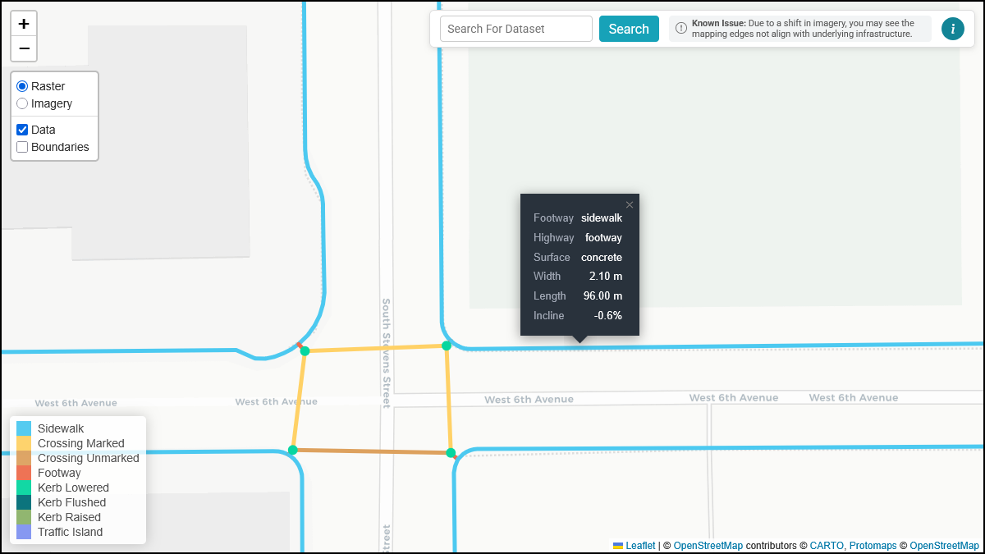This screenshot has height=554, width=985.
Task: Select the Raster radio button
Action: tap(21, 85)
